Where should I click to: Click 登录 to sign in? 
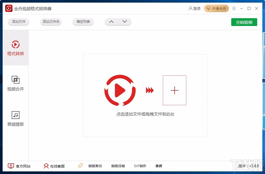pos(195,8)
